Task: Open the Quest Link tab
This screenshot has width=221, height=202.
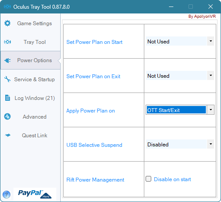Action: click(x=30, y=136)
